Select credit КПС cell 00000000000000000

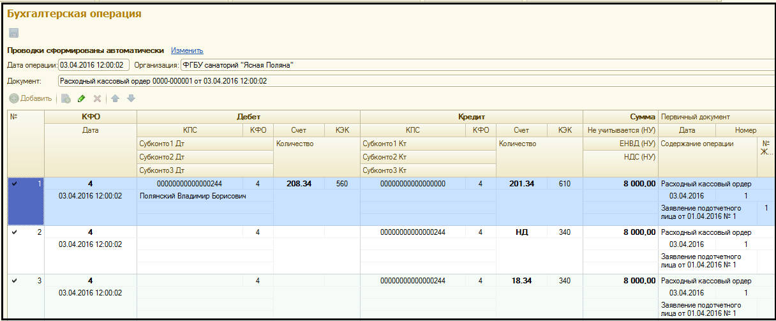(x=413, y=184)
